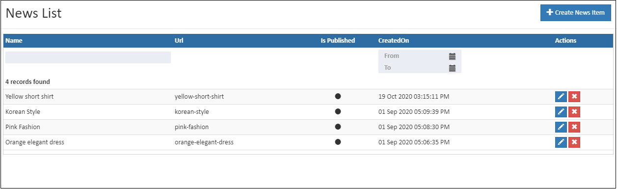617x189 pixels.
Task: Toggle published dot for Pink Fashion
Action: pyautogui.click(x=338, y=127)
